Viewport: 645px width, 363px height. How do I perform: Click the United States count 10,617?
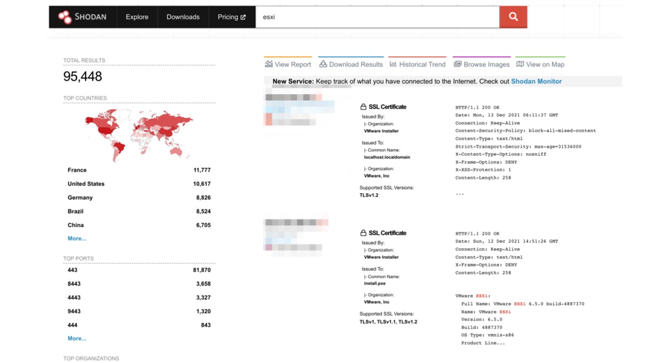click(202, 184)
